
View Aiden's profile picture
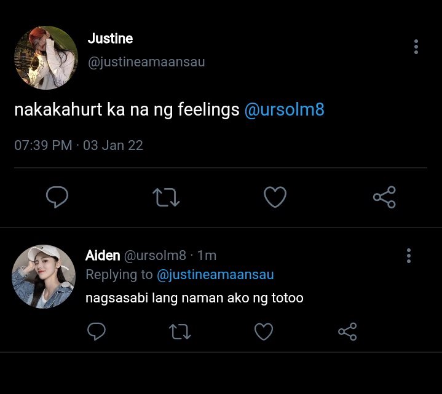[x=44, y=277]
